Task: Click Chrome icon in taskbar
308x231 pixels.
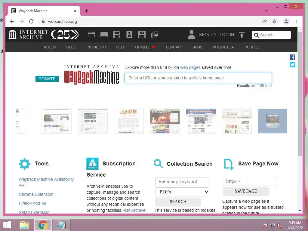Action: (43, 225)
